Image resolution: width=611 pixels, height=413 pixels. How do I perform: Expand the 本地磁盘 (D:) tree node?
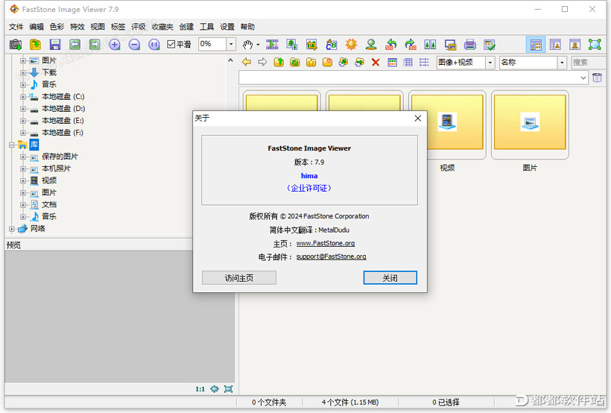point(23,109)
